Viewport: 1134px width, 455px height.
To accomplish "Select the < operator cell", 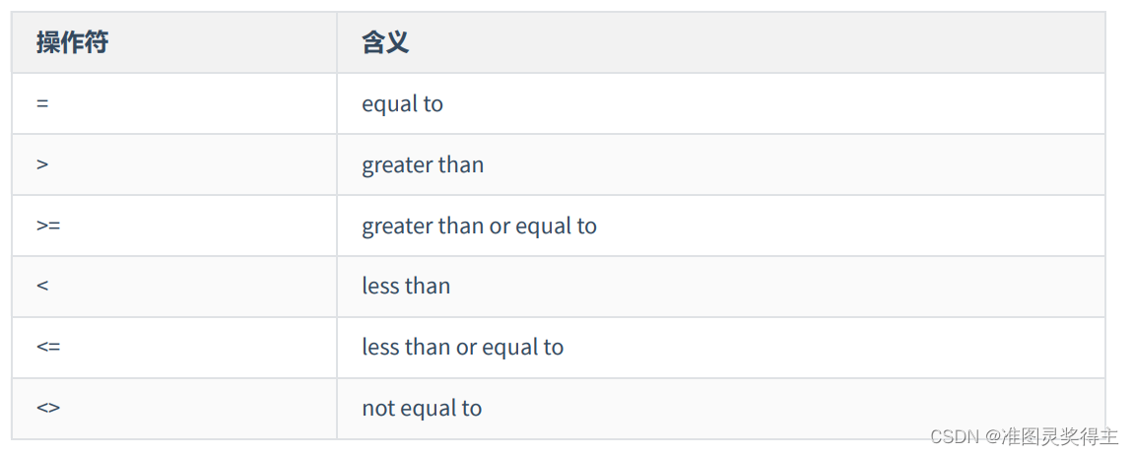I will (x=174, y=286).
